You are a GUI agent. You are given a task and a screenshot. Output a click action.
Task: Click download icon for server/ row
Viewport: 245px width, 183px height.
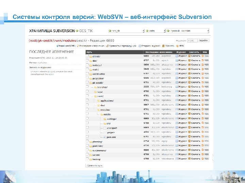pos(190,154)
